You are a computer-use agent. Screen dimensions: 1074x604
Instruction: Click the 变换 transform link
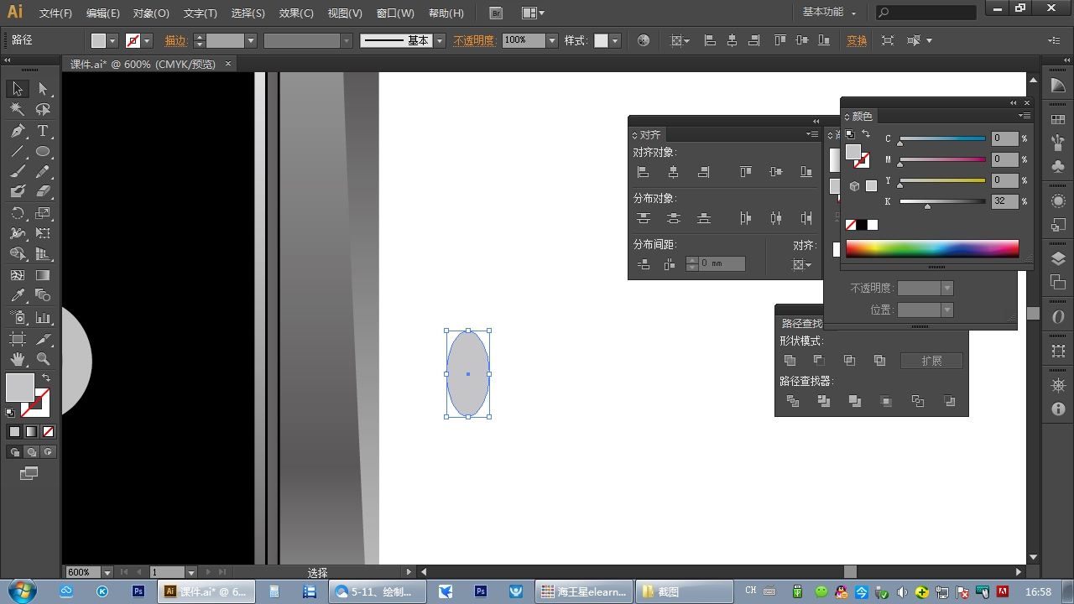[x=857, y=40]
